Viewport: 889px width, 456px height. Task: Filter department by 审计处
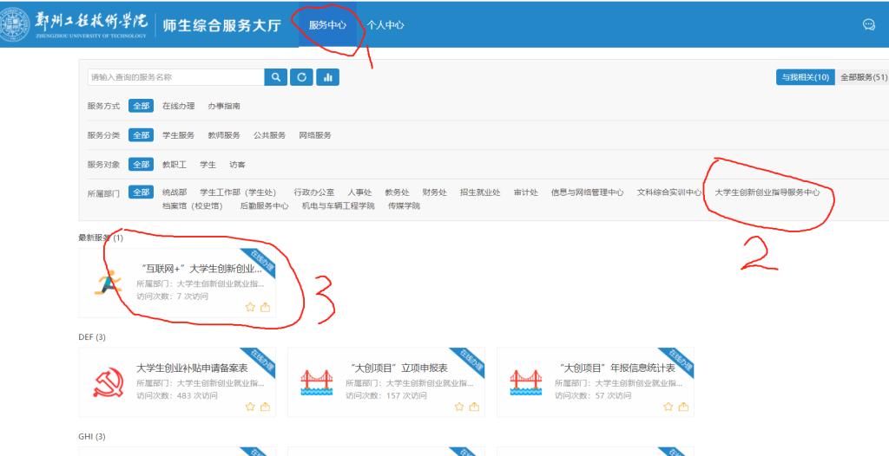(x=526, y=192)
